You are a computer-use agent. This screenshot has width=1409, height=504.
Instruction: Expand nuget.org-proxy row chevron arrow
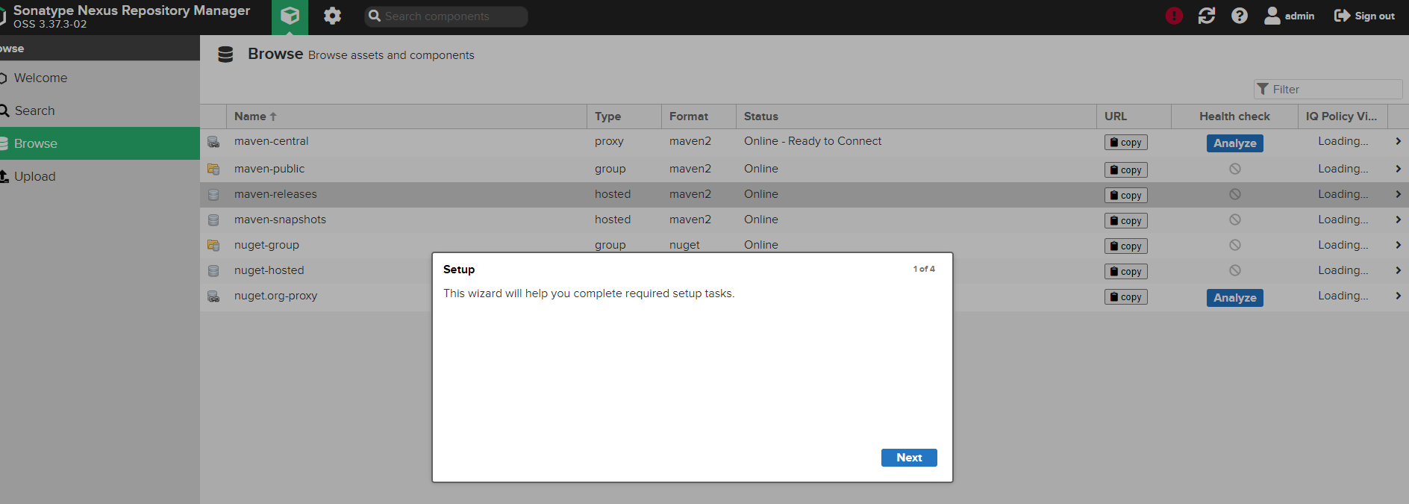1398,296
